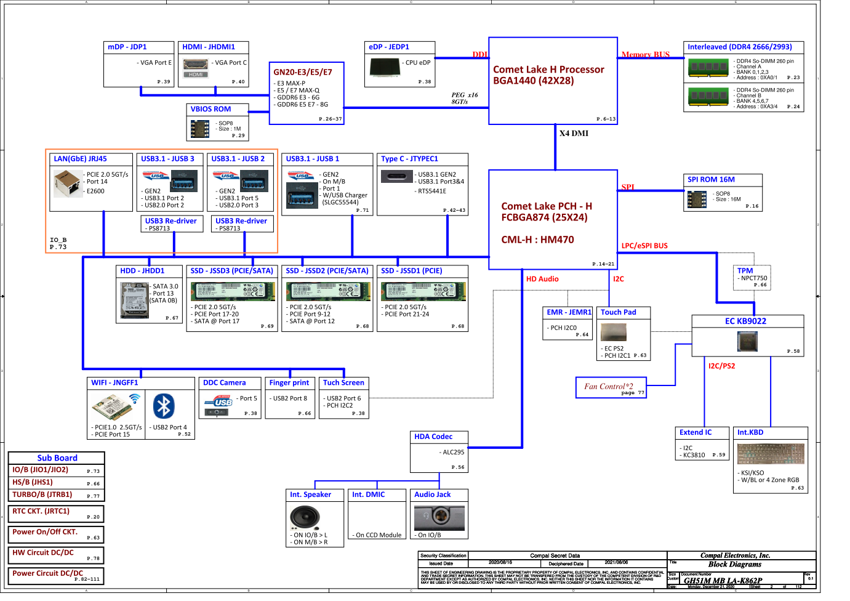Screen dimensions: 850x601
Task: Click the eDP display panel image
Action: click(x=385, y=67)
